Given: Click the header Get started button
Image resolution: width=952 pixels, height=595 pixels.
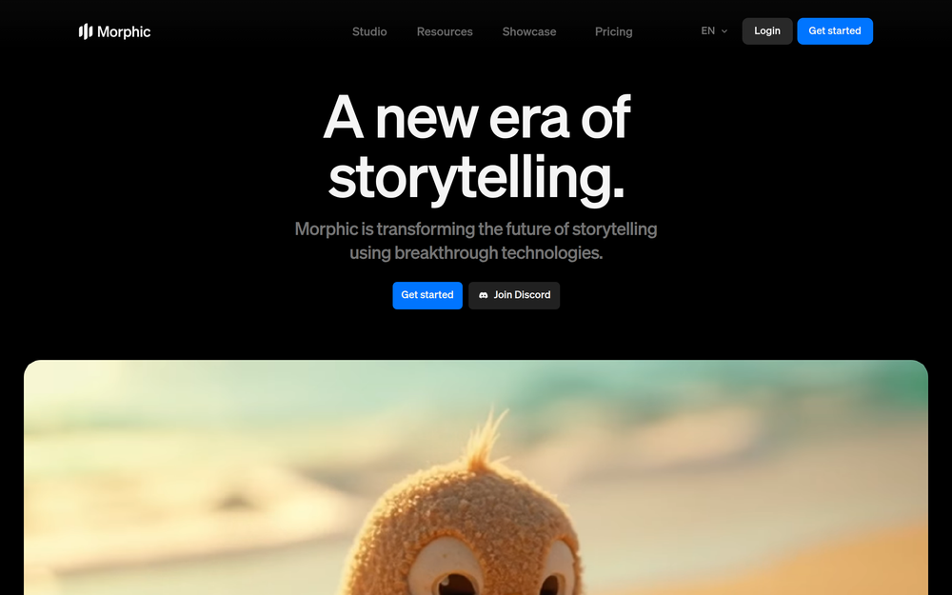Looking at the screenshot, I should tap(835, 31).
